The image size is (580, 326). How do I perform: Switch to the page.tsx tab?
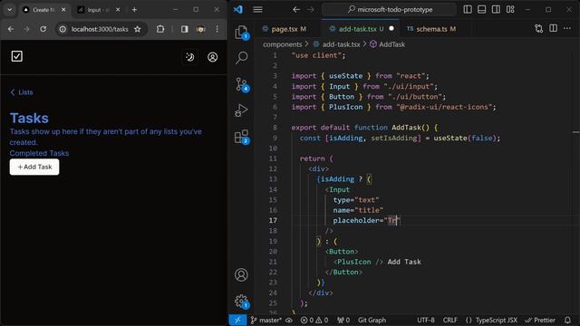click(284, 29)
